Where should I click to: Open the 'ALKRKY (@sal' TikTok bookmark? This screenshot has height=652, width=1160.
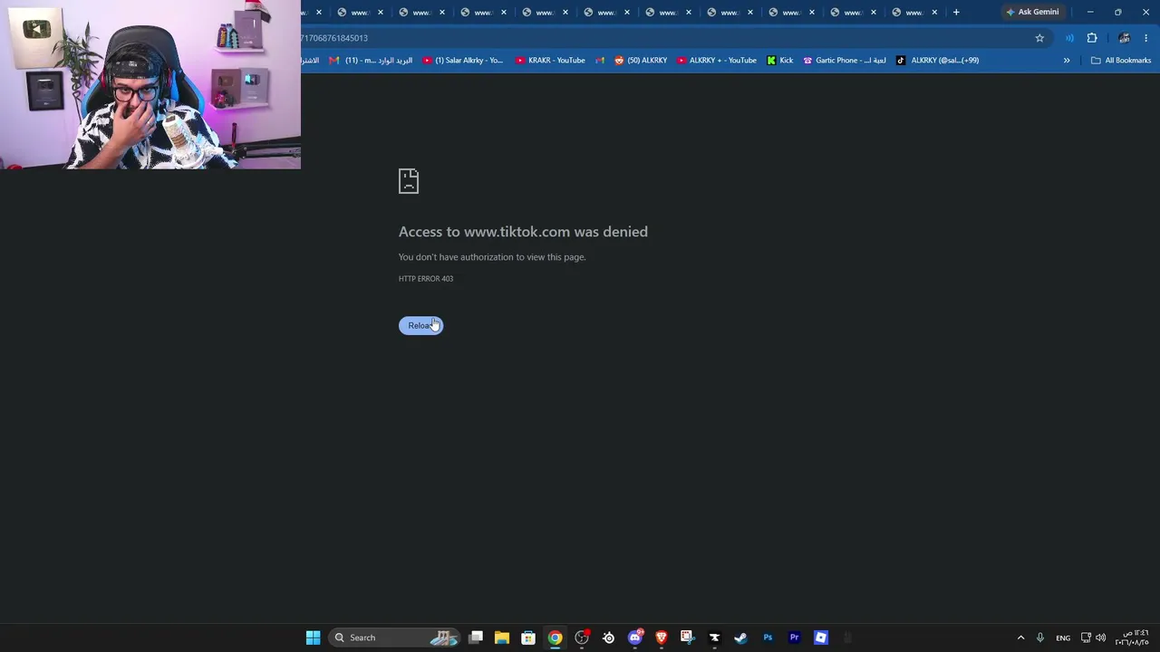click(x=938, y=61)
